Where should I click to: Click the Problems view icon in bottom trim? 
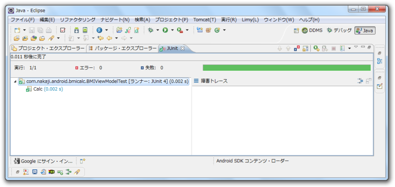click(x=26, y=172)
